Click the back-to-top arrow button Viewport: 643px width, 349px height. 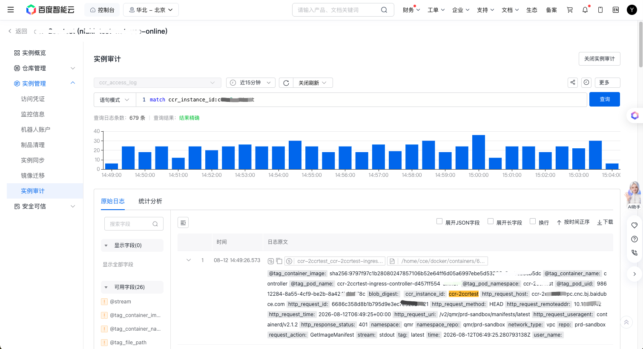point(626,323)
